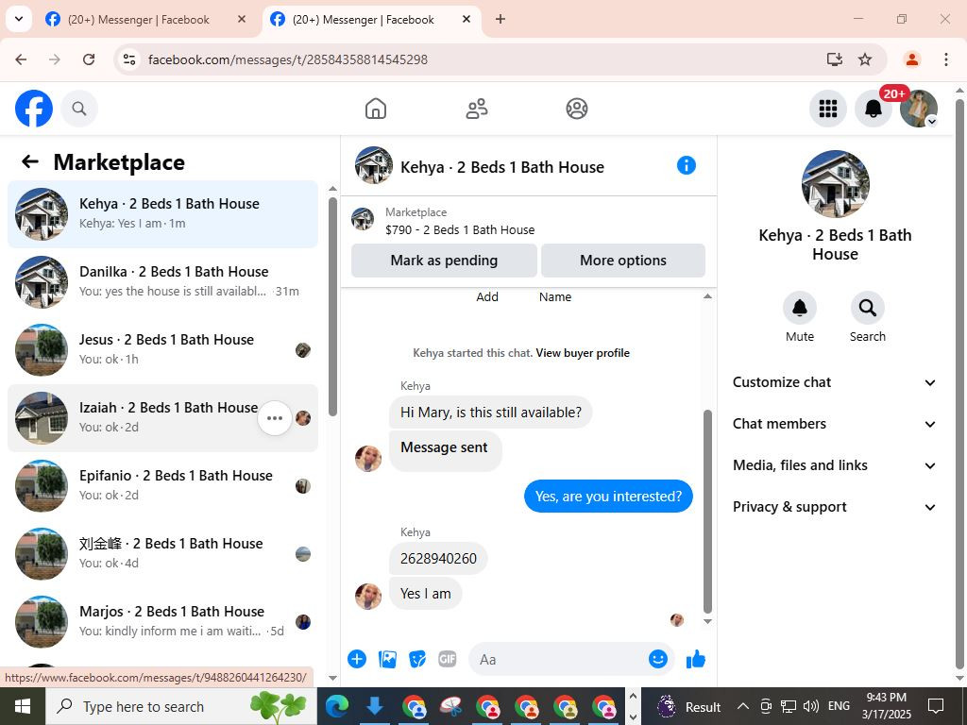Screen dimensions: 967x725
Task: Open the Groups icon in top navigation
Action: [x=577, y=110]
